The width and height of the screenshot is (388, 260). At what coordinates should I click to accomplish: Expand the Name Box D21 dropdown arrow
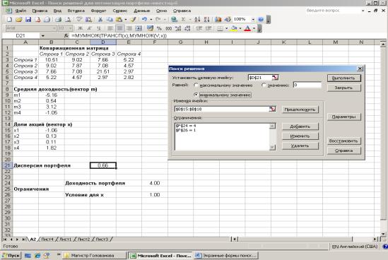pyautogui.click(x=43, y=36)
